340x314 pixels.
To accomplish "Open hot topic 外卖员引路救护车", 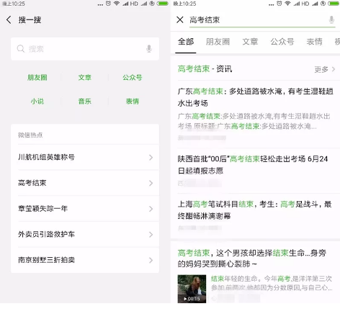I will click(x=85, y=234).
